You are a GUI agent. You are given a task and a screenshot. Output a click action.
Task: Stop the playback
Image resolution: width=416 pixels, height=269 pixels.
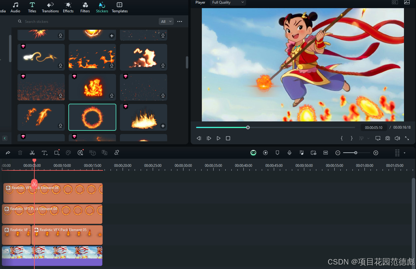click(x=228, y=138)
